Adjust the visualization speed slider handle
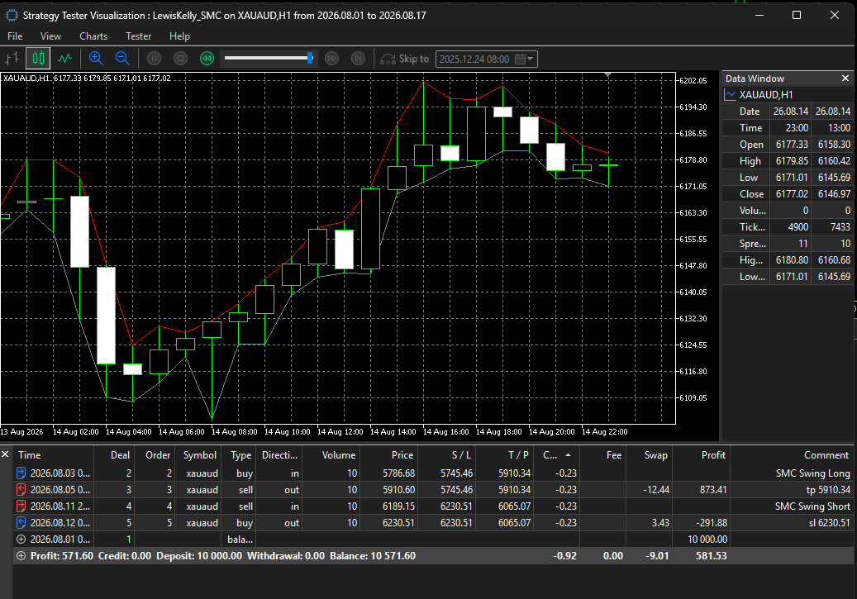This screenshot has height=599, width=857. [310, 58]
